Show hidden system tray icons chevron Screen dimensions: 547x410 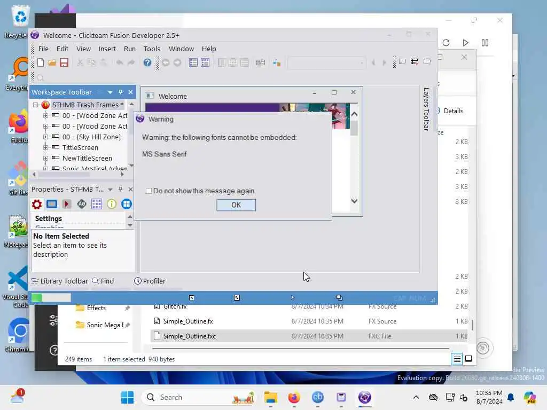416,397
